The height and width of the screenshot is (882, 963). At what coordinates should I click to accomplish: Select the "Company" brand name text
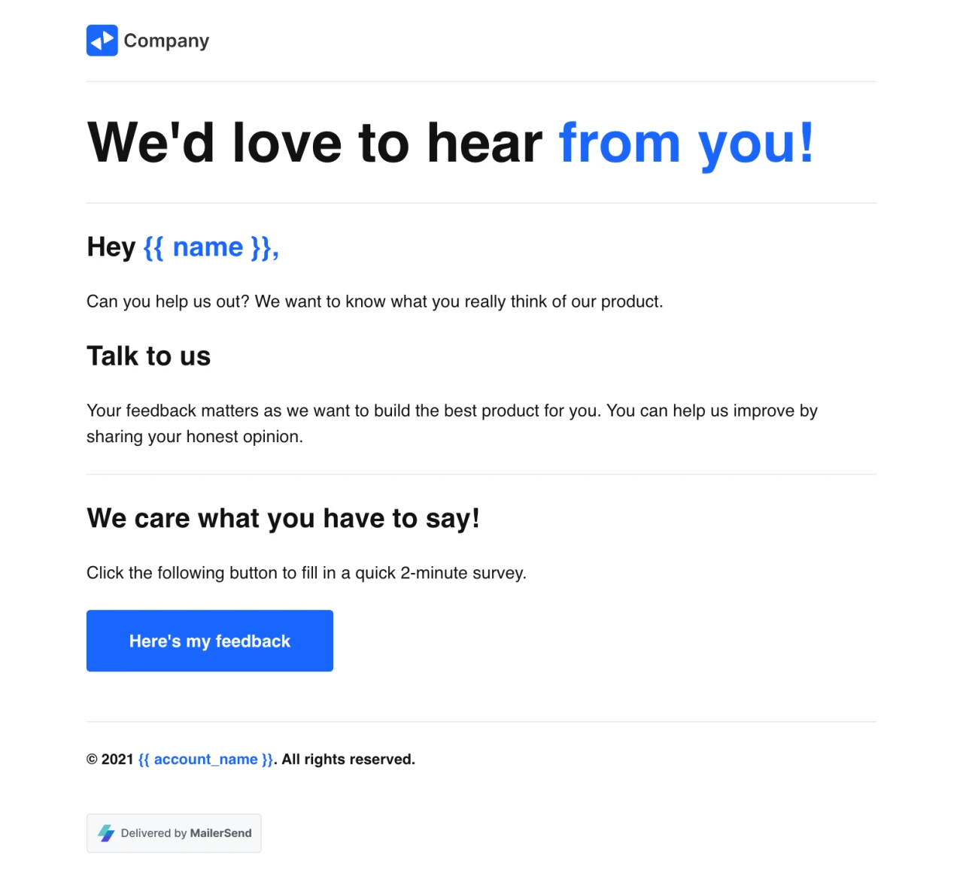pyautogui.click(x=166, y=41)
